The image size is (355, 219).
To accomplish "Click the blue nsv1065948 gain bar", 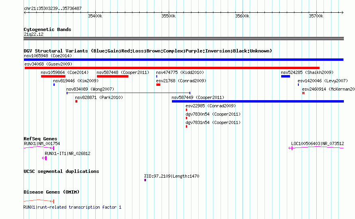I will (x=183, y=60).
